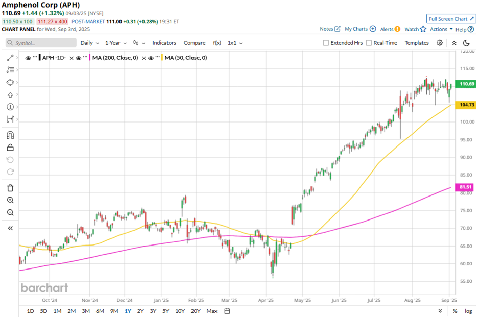Click the yellow MA 50 color swatch
This screenshot has width=480, height=318.
162,58
